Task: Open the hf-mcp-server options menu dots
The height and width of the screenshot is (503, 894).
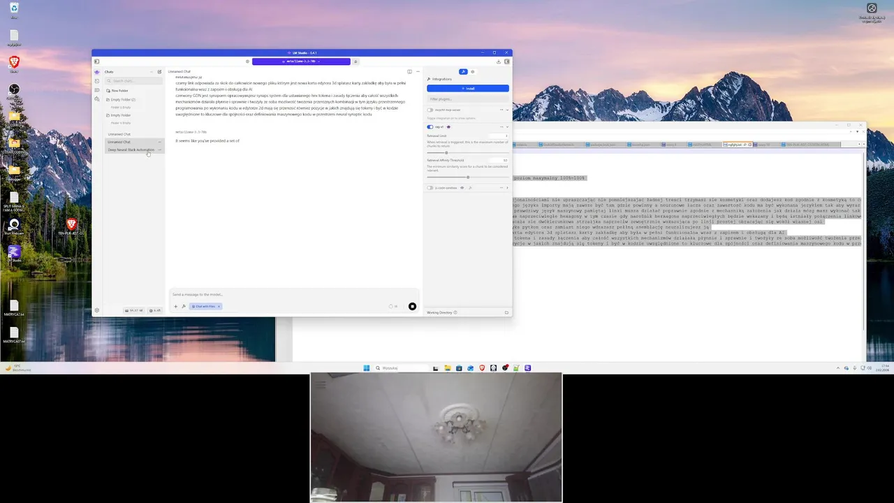Action: coord(501,110)
